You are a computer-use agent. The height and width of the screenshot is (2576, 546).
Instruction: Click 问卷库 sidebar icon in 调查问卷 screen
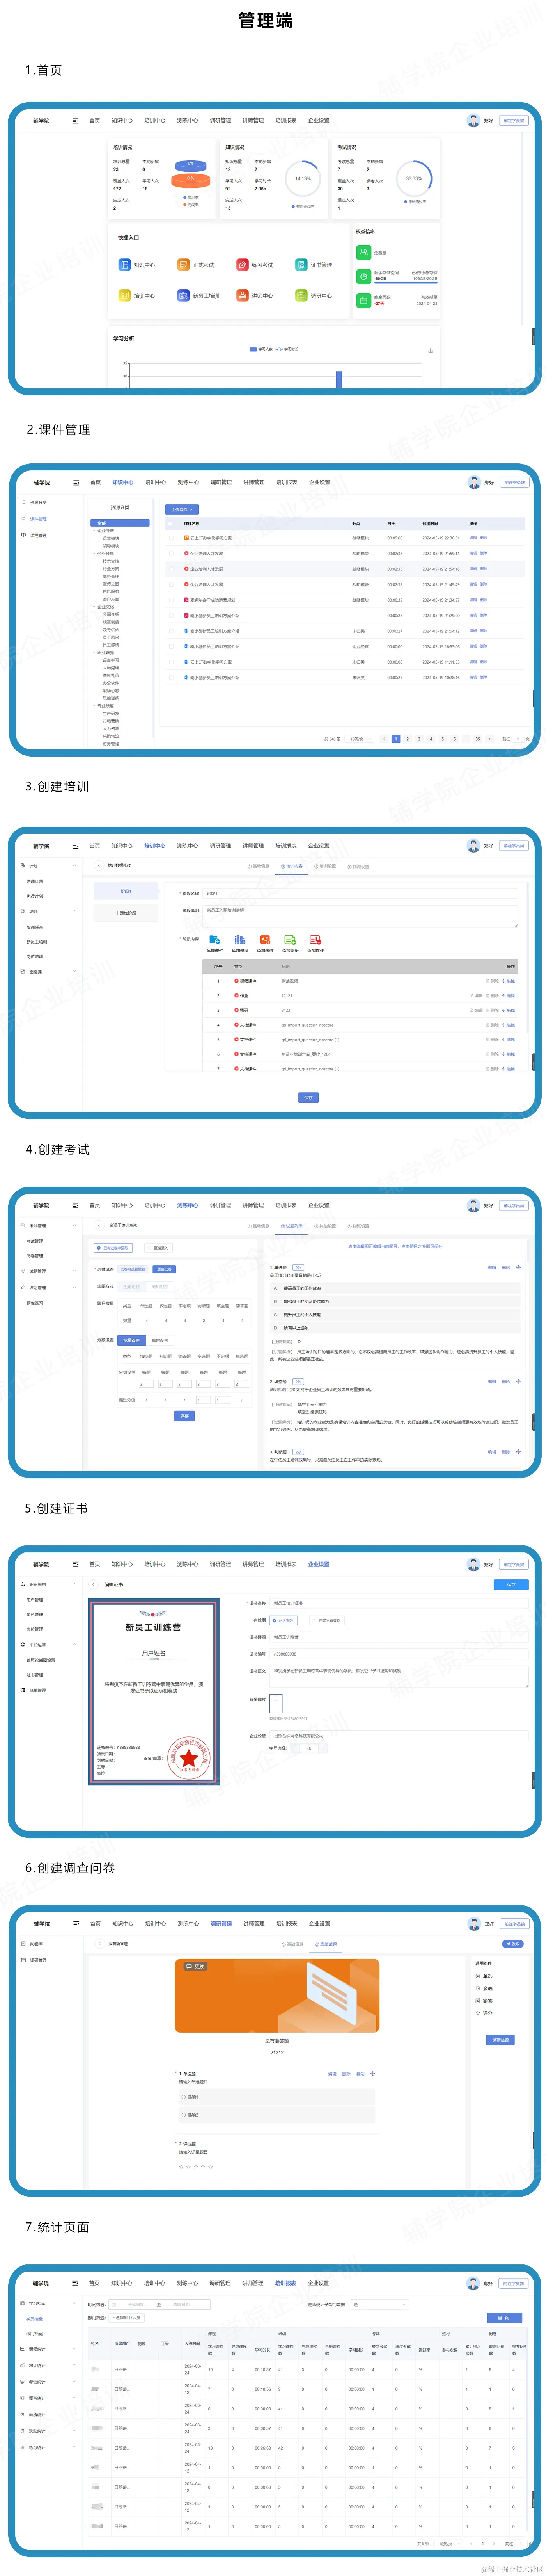[24, 1944]
